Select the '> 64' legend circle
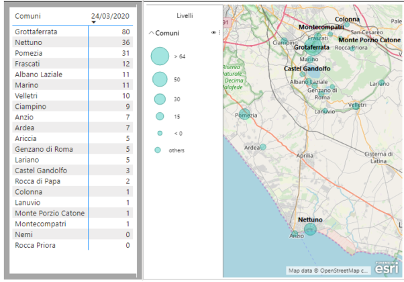Screen dimensions: 404x282 (x=160, y=57)
